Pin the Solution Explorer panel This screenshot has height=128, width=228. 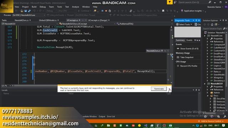click(223, 20)
